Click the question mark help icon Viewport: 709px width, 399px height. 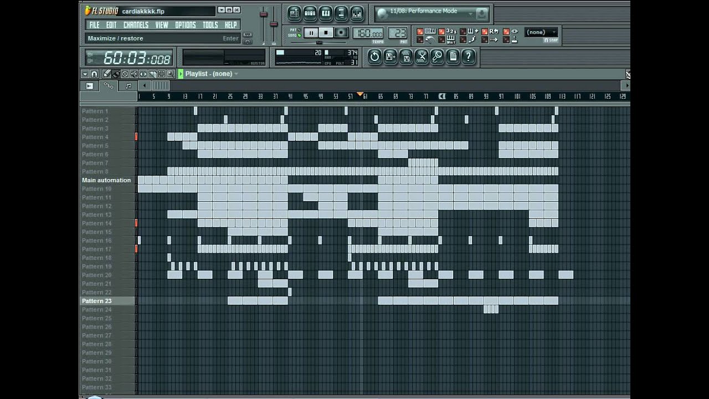pos(468,57)
